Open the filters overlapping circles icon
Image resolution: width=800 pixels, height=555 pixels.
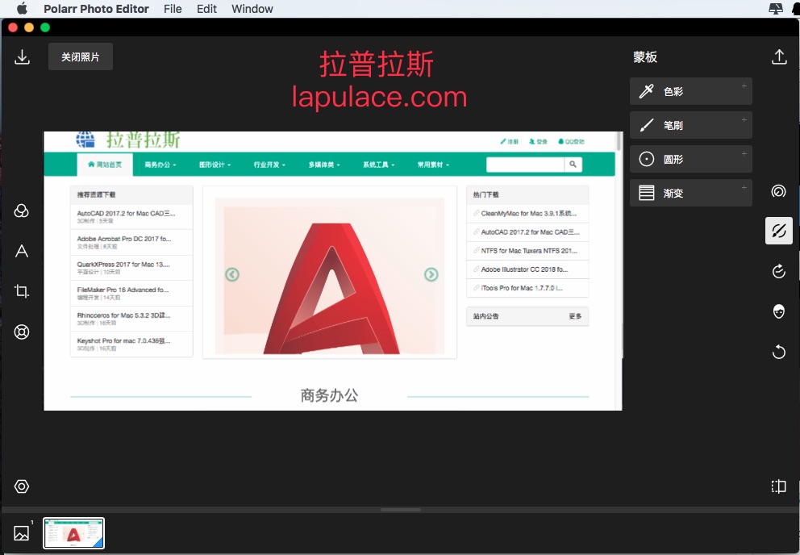click(22, 211)
